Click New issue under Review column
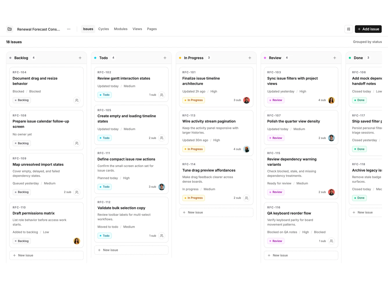388x291 pixels. pos(301,255)
